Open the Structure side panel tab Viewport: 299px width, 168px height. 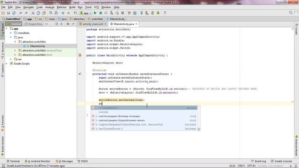2,50
